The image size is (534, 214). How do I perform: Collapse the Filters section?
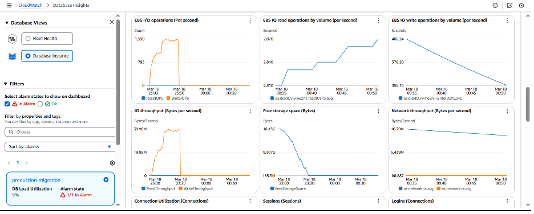point(6,84)
